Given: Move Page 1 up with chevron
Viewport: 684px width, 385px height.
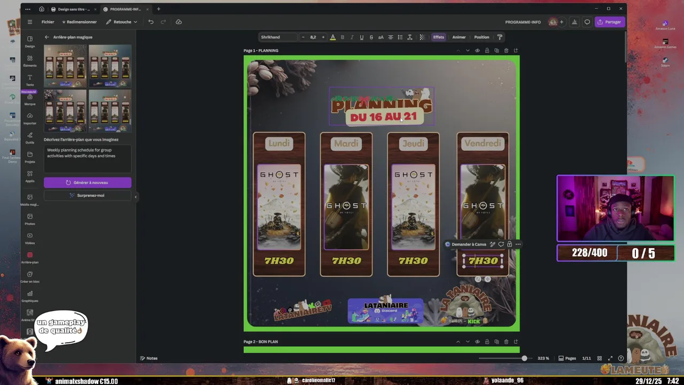Looking at the screenshot, I should tap(458, 50).
